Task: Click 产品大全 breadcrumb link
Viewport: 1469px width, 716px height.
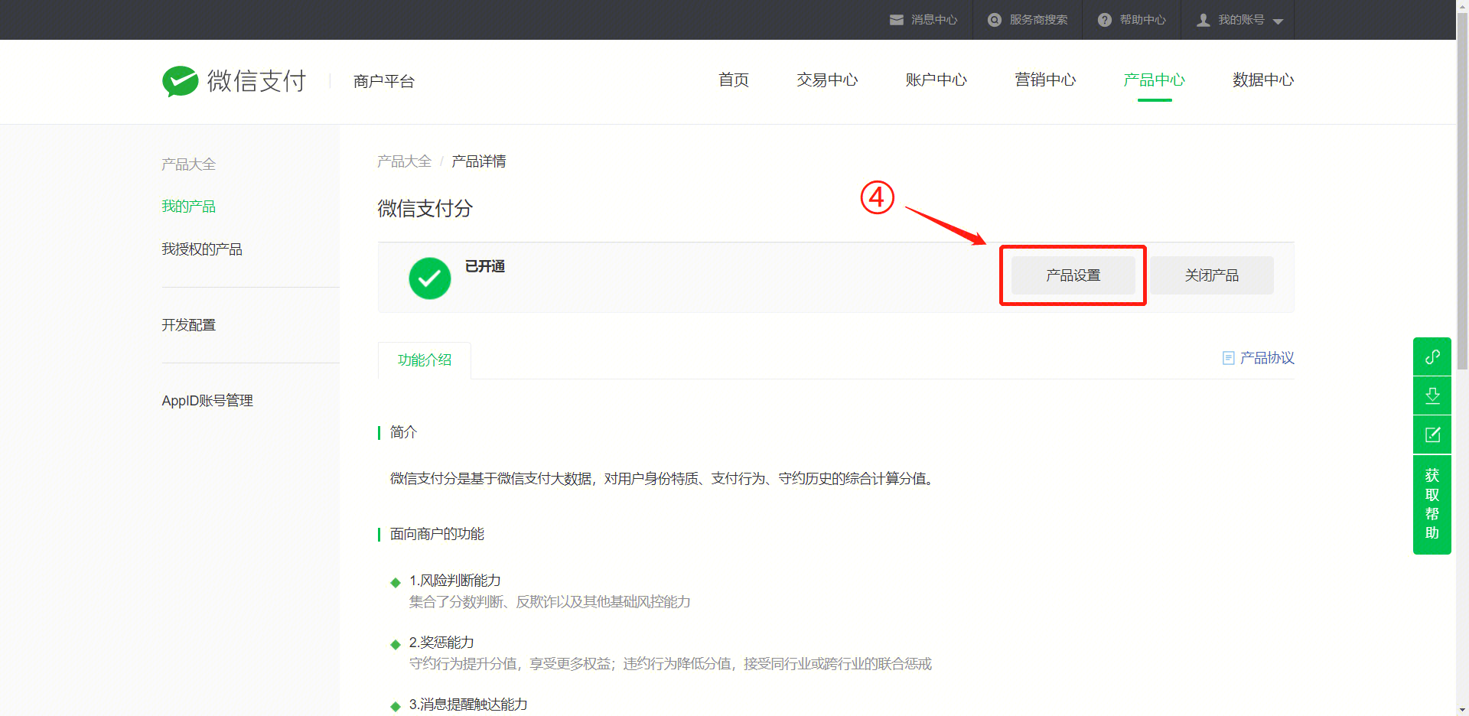Action: [x=405, y=161]
